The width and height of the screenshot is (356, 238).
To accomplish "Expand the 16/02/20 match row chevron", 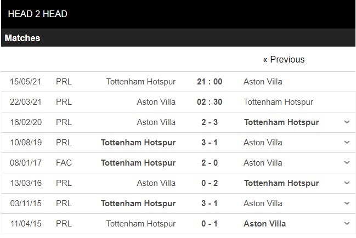I will click(347, 122).
